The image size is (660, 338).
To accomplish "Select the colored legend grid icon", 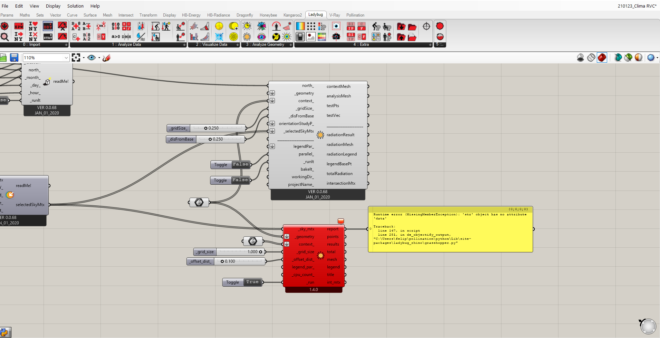I will coord(322,37).
